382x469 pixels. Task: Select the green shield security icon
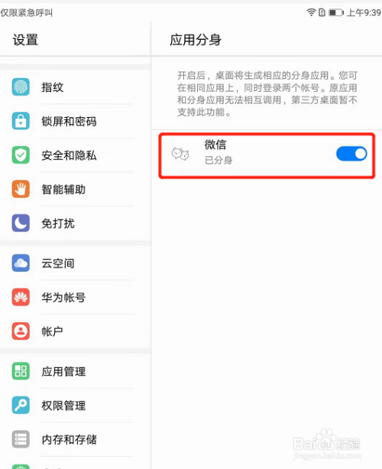point(21,155)
